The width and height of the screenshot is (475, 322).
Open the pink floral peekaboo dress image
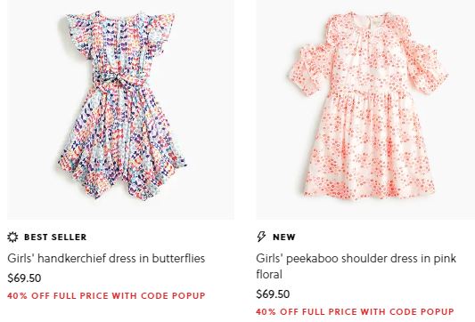pyautogui.click(x=365, y=109)
